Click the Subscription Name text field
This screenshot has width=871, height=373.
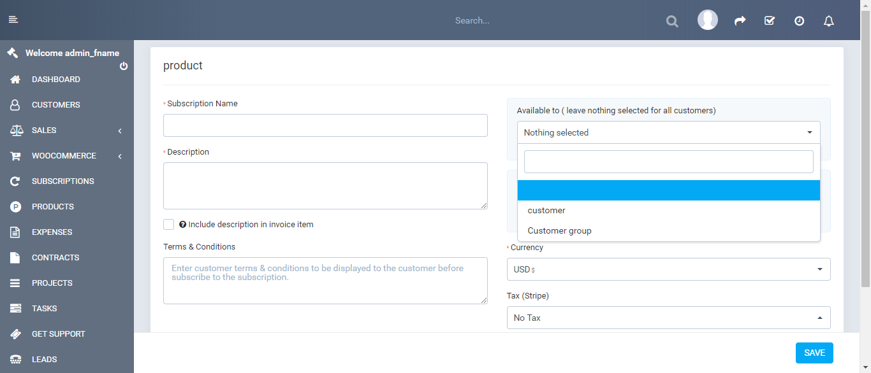[x=325, y=125]
